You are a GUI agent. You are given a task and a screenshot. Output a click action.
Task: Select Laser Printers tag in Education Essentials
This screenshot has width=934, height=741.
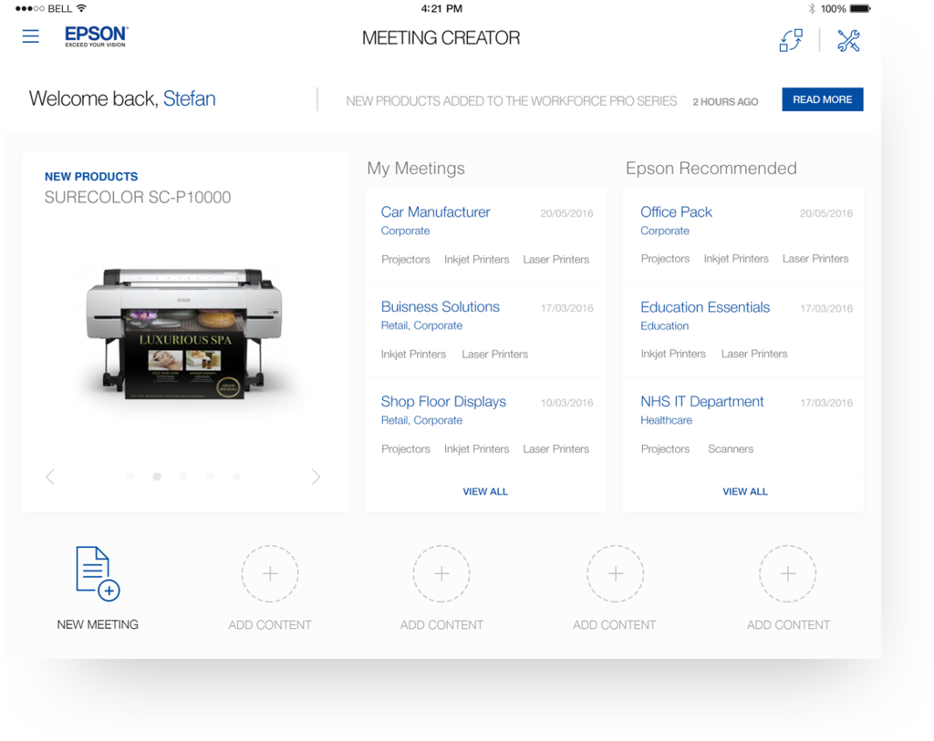pos(754,355)
